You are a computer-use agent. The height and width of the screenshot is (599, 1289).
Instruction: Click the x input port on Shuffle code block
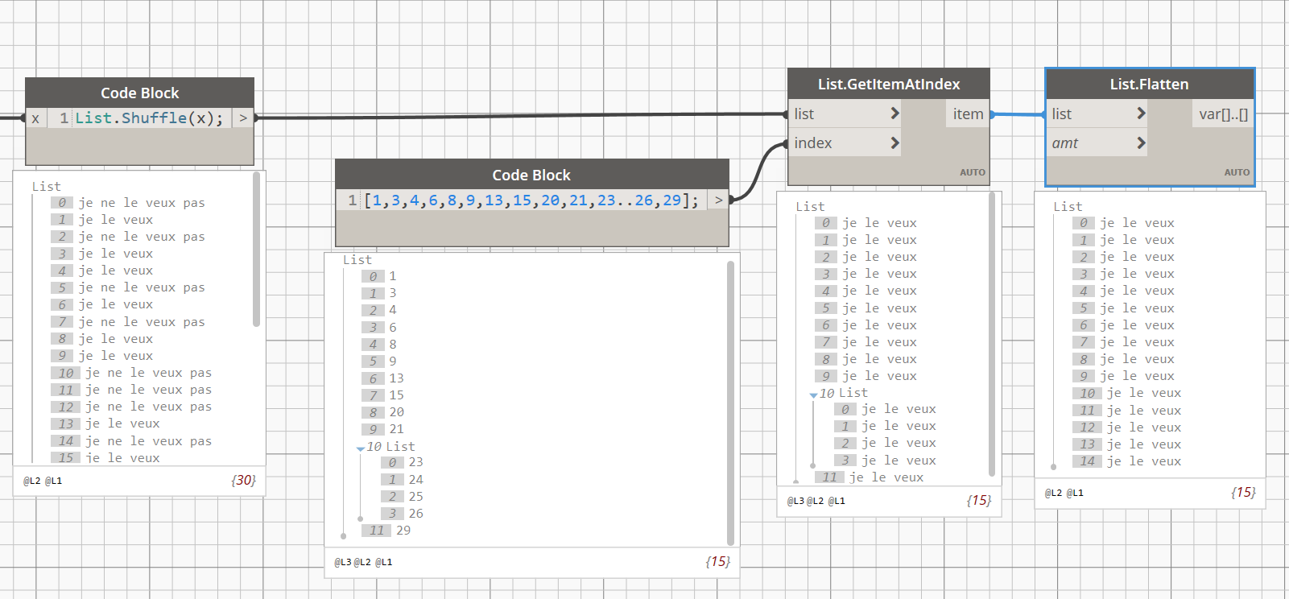(35, 118)
